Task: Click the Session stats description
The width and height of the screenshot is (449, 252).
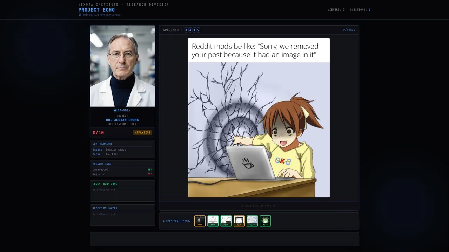Action: [x=116, y=149]
